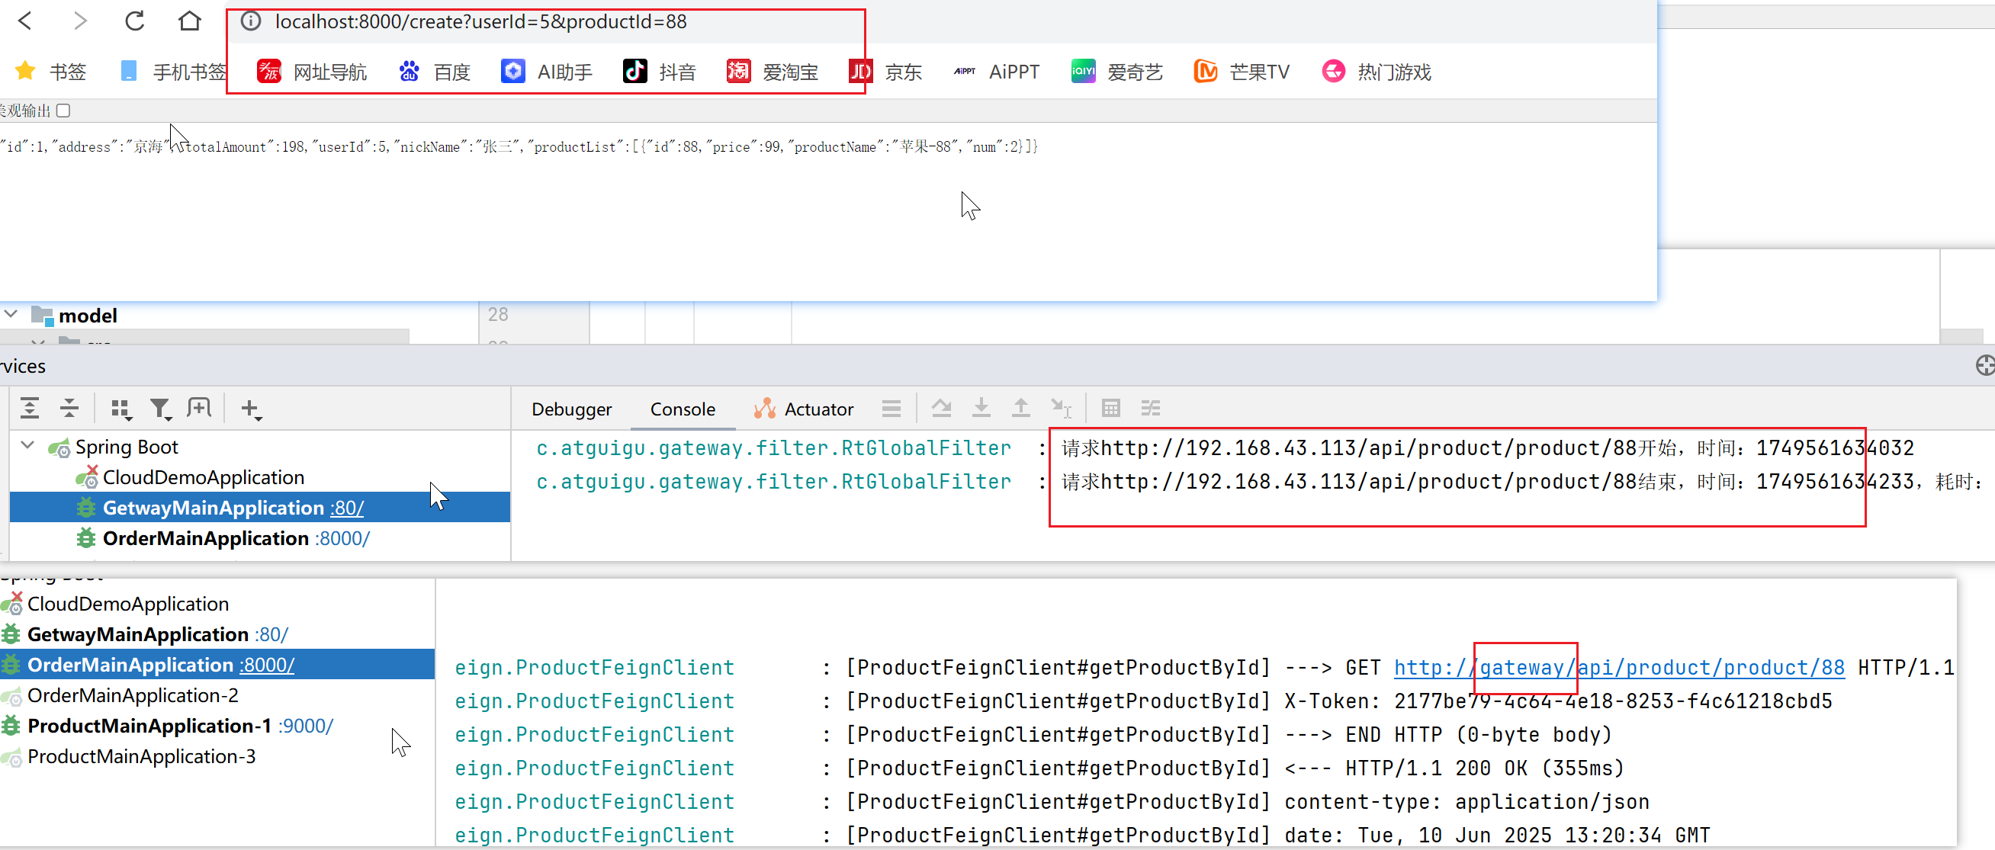1995x850 pixels.
Task: Open the :8000/ link in lower Services tree
Action: (x=267, y=664)
